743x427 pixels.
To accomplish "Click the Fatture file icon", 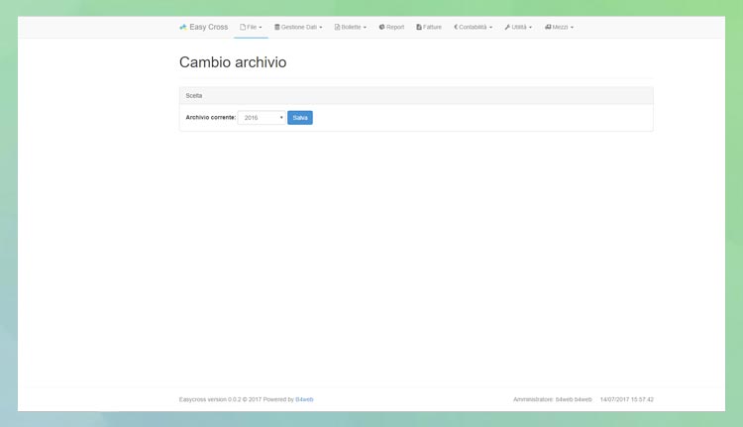I will tap(419, 27).
